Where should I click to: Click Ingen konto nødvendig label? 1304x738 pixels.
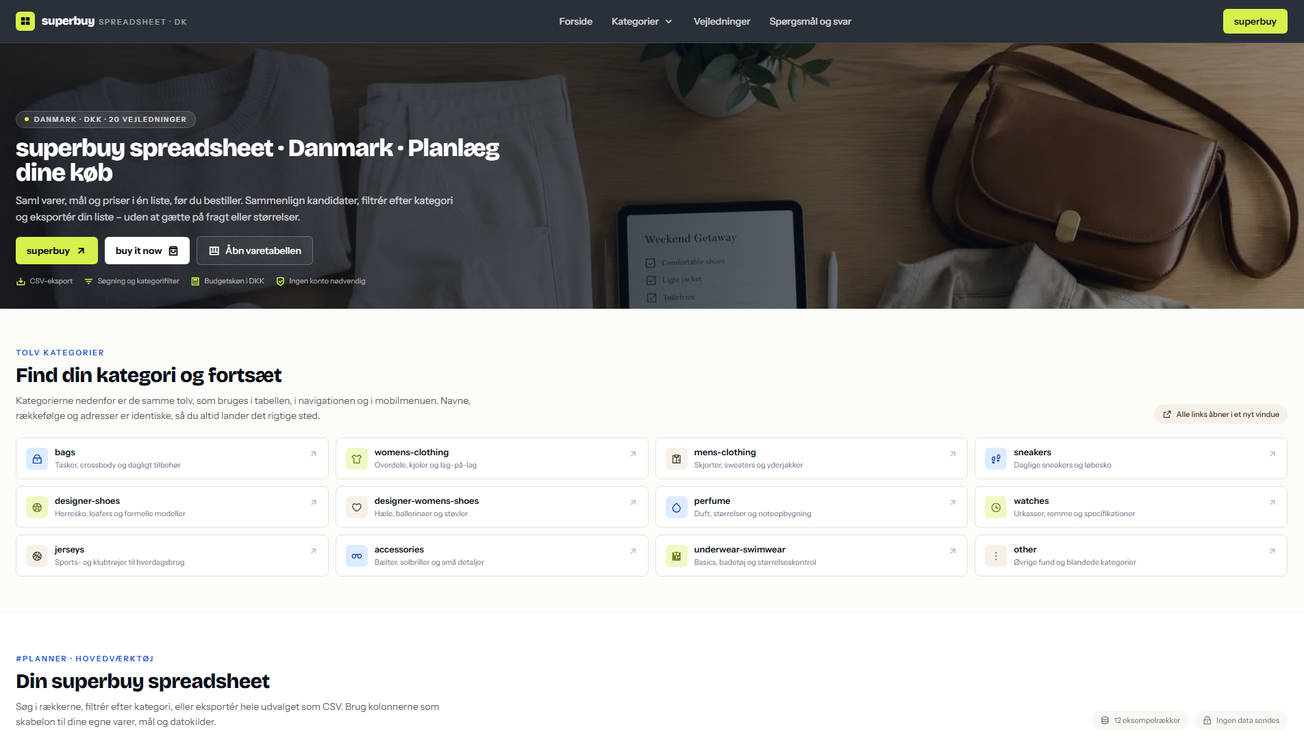(x=321, y=281)
